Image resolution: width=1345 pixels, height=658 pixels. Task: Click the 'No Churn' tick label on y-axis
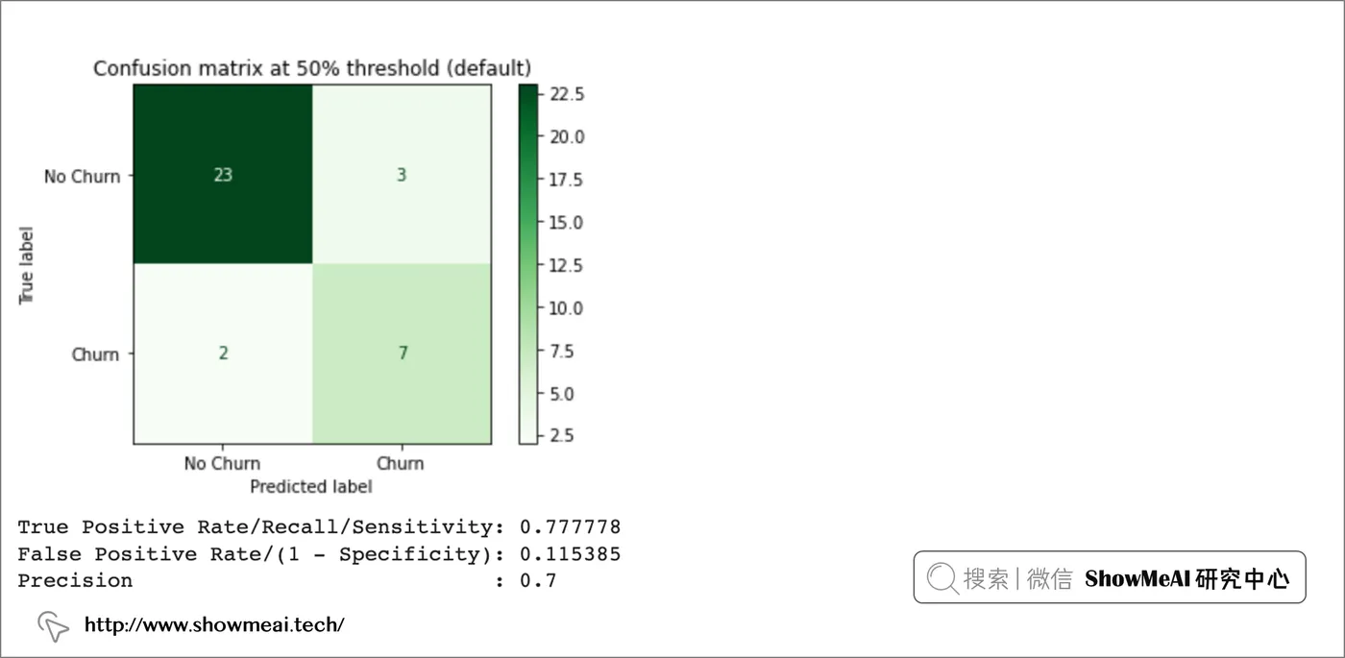(x=83, y=177)
